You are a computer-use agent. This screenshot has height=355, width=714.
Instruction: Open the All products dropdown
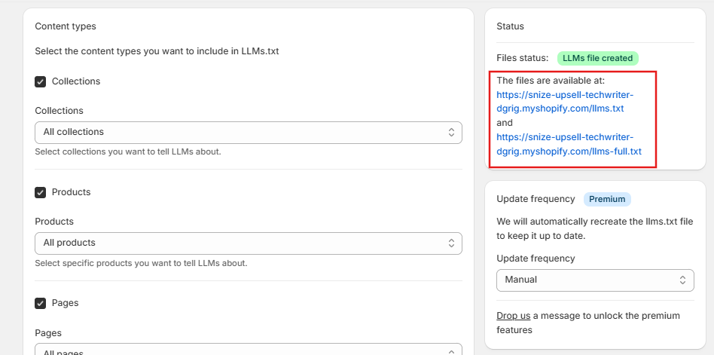pos(248,243)
